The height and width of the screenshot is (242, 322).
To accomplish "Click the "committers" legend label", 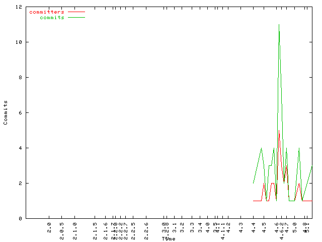I will [x=47, y=12].
